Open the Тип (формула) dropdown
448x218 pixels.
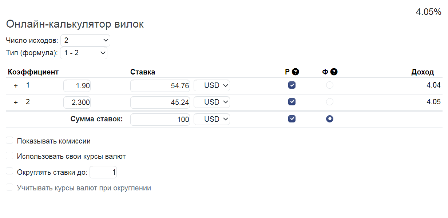tap(84, 53)
